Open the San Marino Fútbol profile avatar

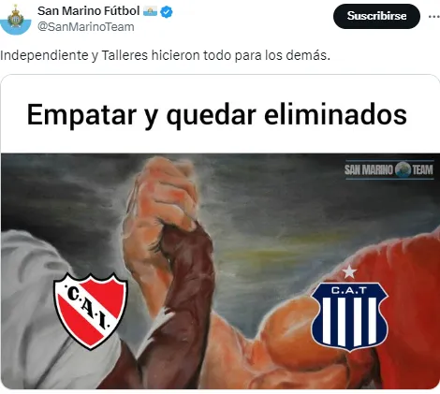15,20
